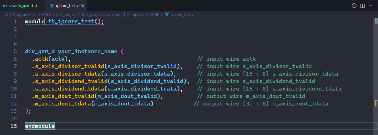Click line number 13 in the gutter
Viewport: 378px width, 135px height.
coord(13,111)
